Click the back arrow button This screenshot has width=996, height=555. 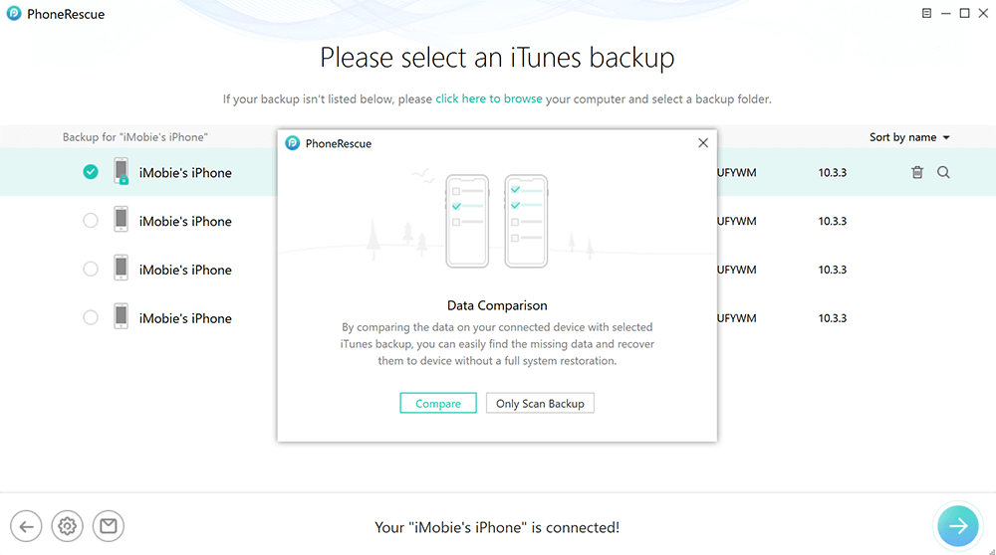(26, 526)
